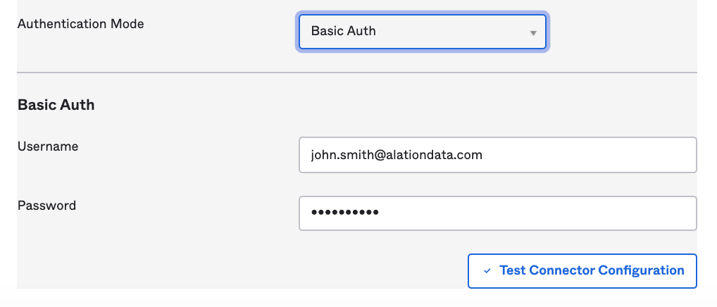The height and width of the screenshot is (307, 717).
Task: Select the 'Basic Auth' value in the combo box
Action: [x=344, y=31]
